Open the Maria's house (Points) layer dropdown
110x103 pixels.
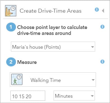click(53, 47)
